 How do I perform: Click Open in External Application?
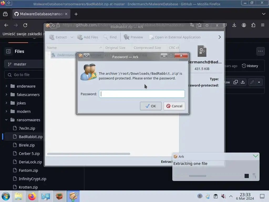point(175,37)
